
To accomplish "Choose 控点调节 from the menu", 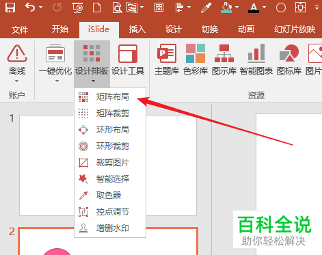I will 110,212.
